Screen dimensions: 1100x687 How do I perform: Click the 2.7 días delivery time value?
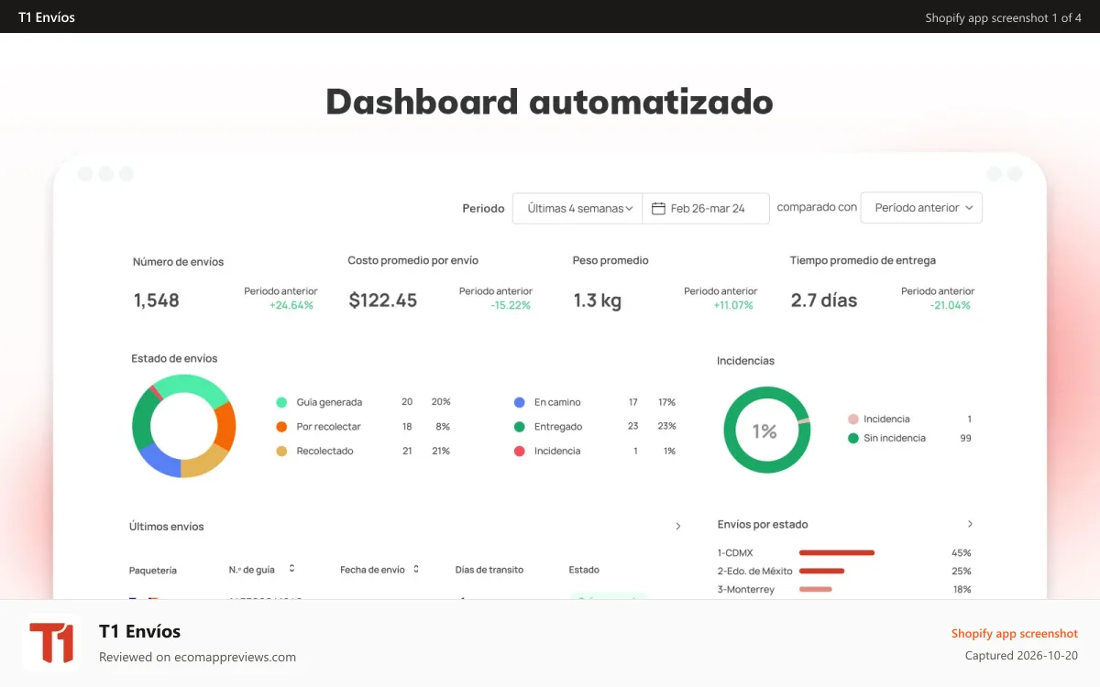(x=824, y=300)
